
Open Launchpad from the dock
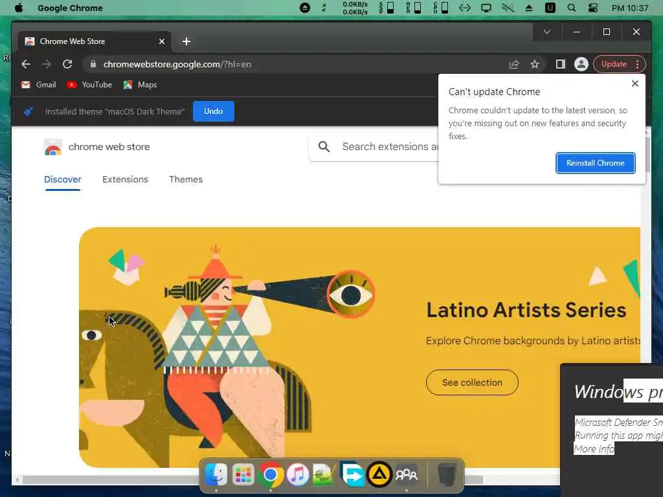[x=243, y=474]
